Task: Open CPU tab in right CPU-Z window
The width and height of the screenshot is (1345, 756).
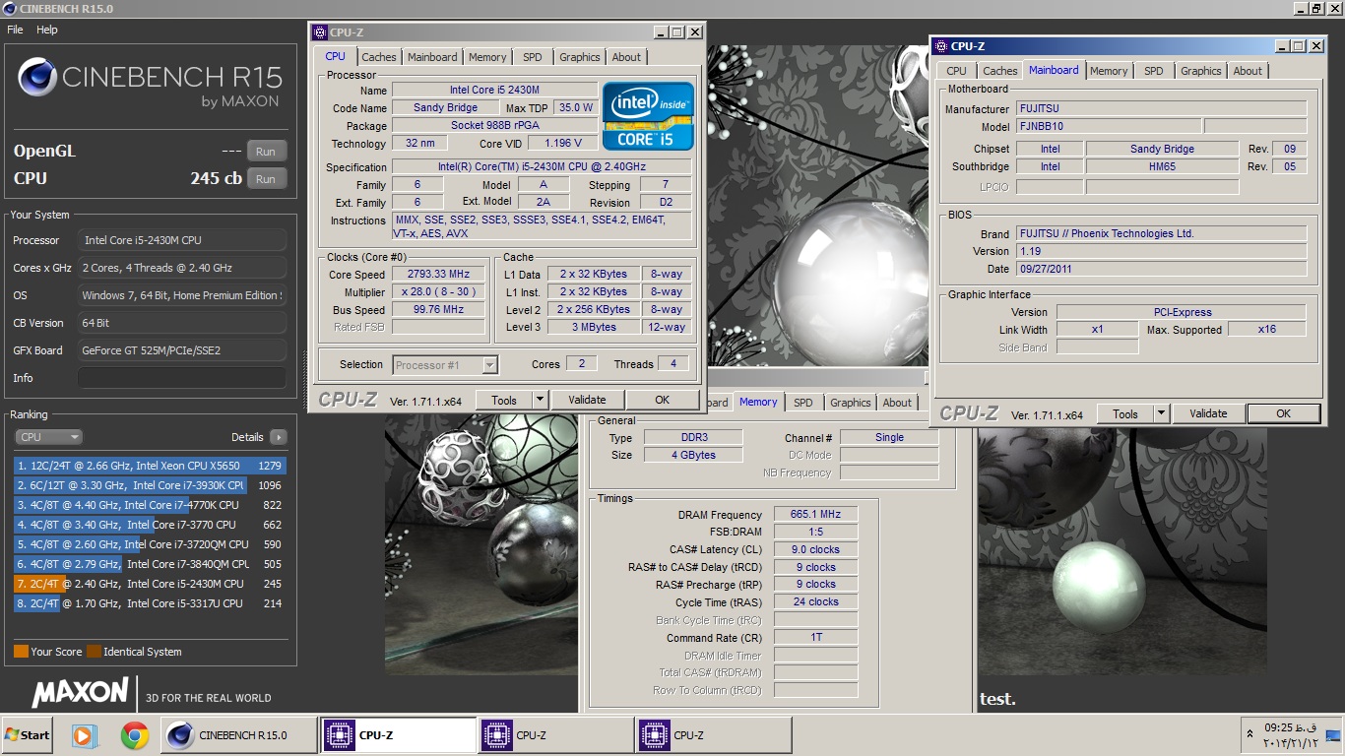Action: pos(957,71)
